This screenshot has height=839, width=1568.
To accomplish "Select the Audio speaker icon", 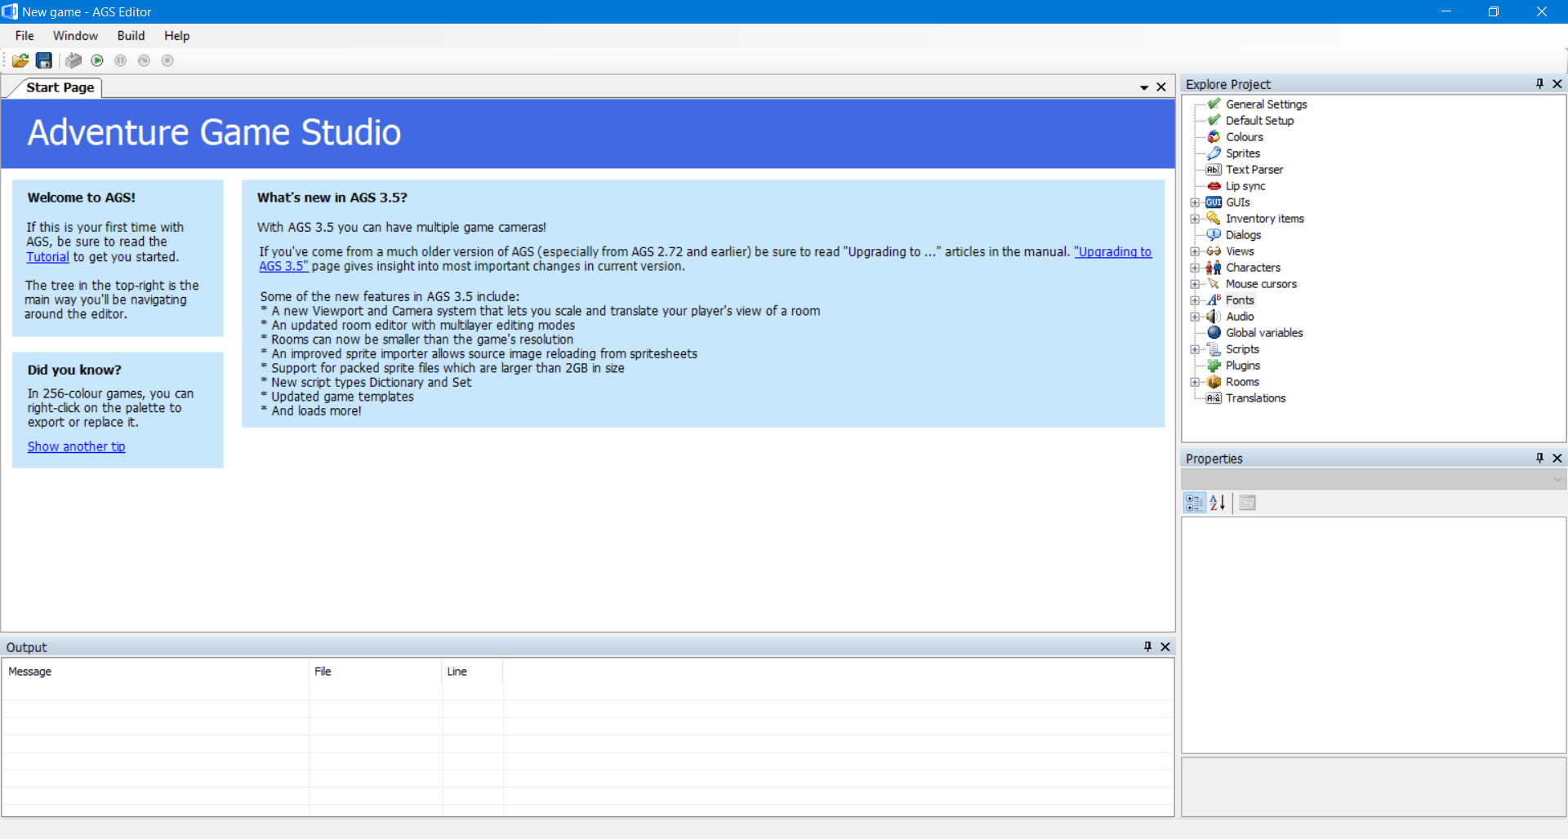I will point(1214,316).
